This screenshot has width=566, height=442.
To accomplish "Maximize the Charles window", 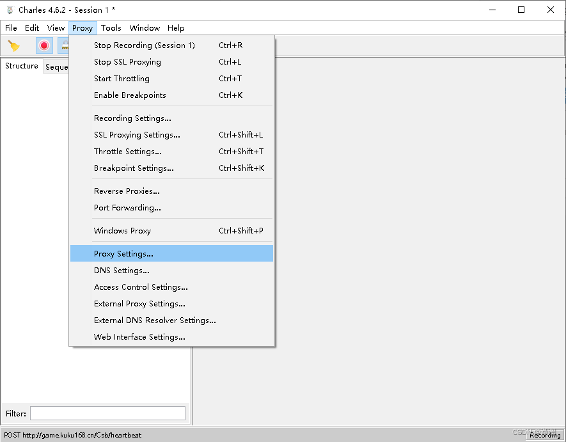I will (x=521, y=10).
